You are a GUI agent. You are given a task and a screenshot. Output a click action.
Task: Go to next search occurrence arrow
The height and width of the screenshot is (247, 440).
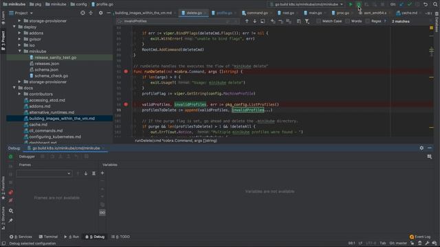coord(254,21)
